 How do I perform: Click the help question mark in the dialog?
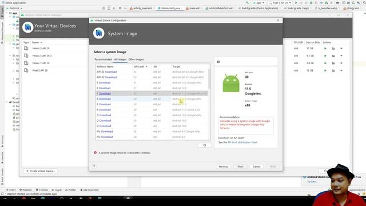tap(94, 167)
